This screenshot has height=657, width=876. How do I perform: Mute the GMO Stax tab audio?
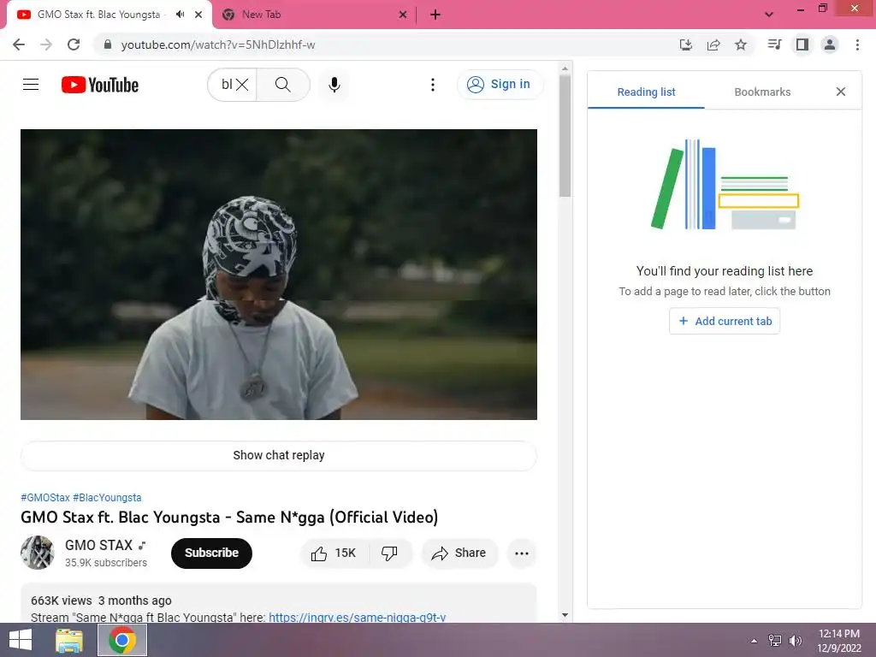click(x=180, y=15)
